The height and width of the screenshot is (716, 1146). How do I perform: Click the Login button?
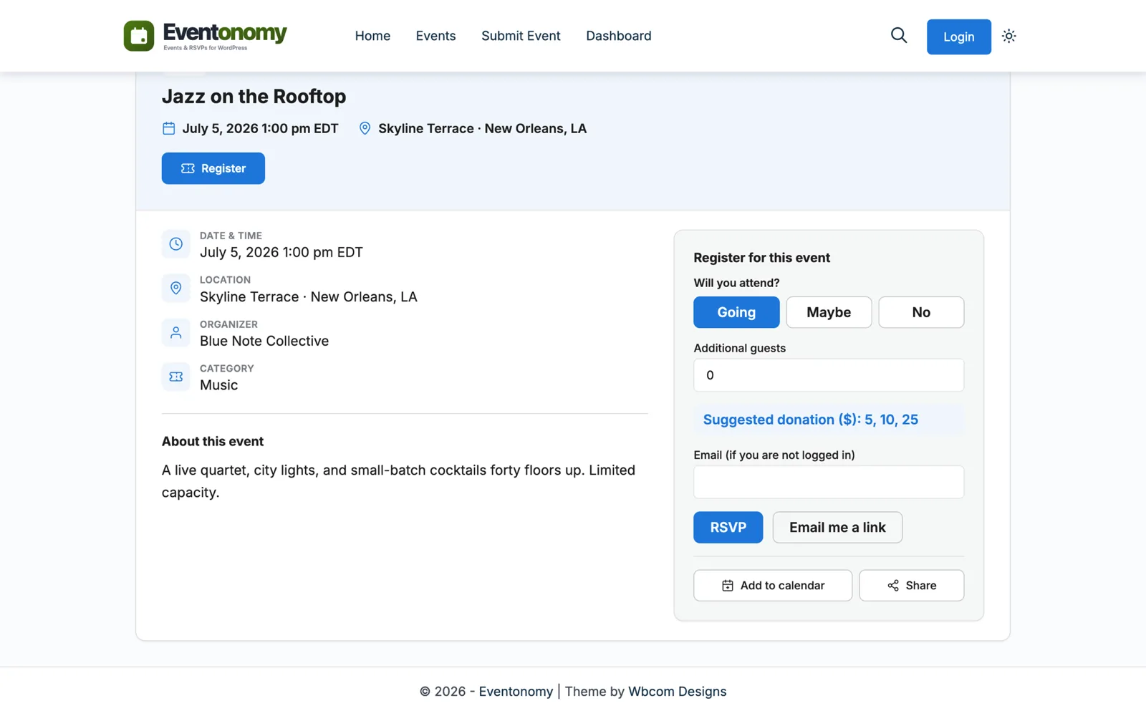click(x=958, y=37)
